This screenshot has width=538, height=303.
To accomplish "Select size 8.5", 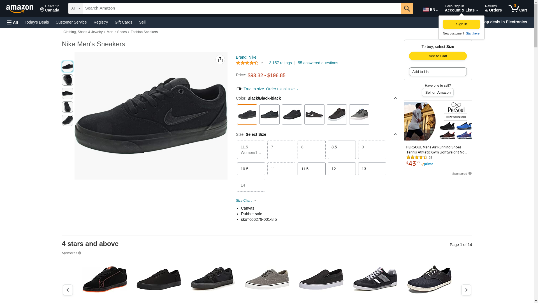I will [x=342, y=150].
